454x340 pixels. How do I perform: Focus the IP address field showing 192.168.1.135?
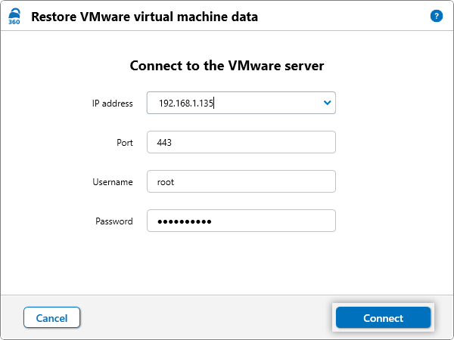click(x=241, y=103)
